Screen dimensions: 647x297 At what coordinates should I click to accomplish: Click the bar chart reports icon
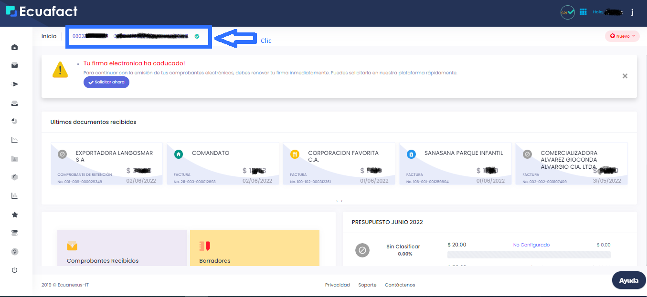pyautogui.click(x=14, y=195)
